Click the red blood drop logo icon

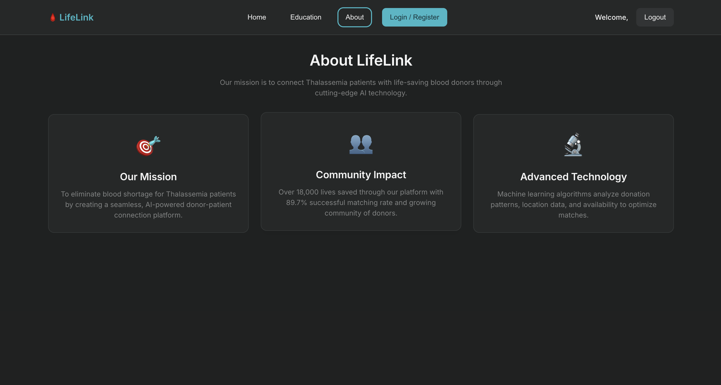pyautogui.click(x=53, y=17)
